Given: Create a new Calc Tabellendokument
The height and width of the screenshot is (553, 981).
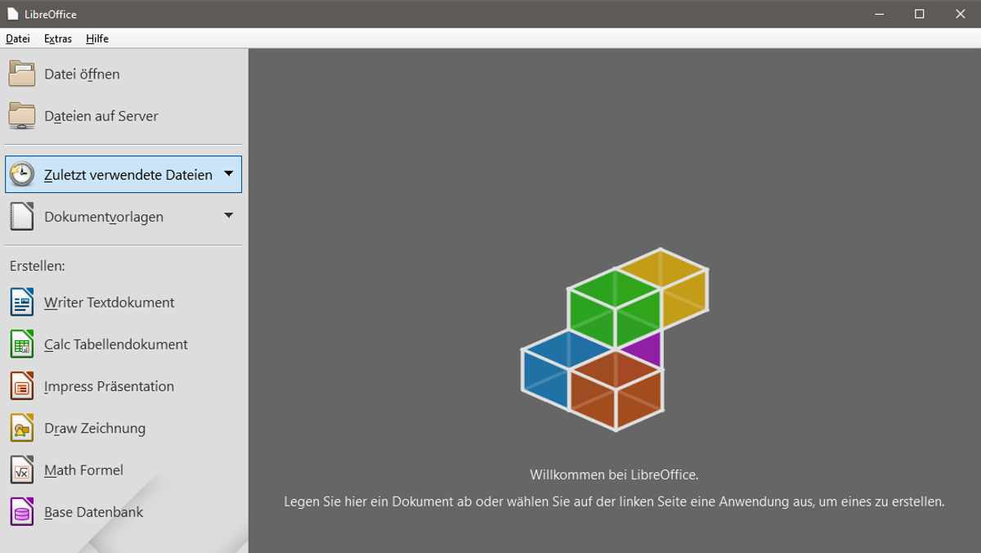Looking at the screenshot, I should 116,344.
